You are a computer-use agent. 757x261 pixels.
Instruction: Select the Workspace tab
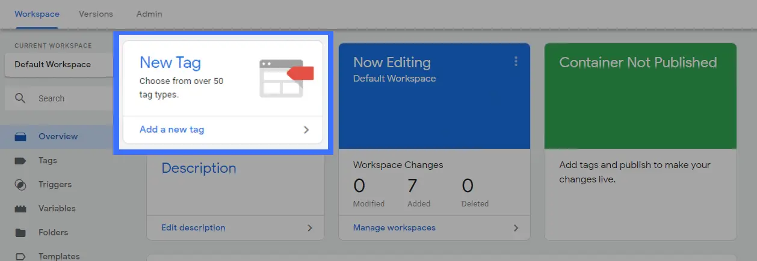coord(37,14)
